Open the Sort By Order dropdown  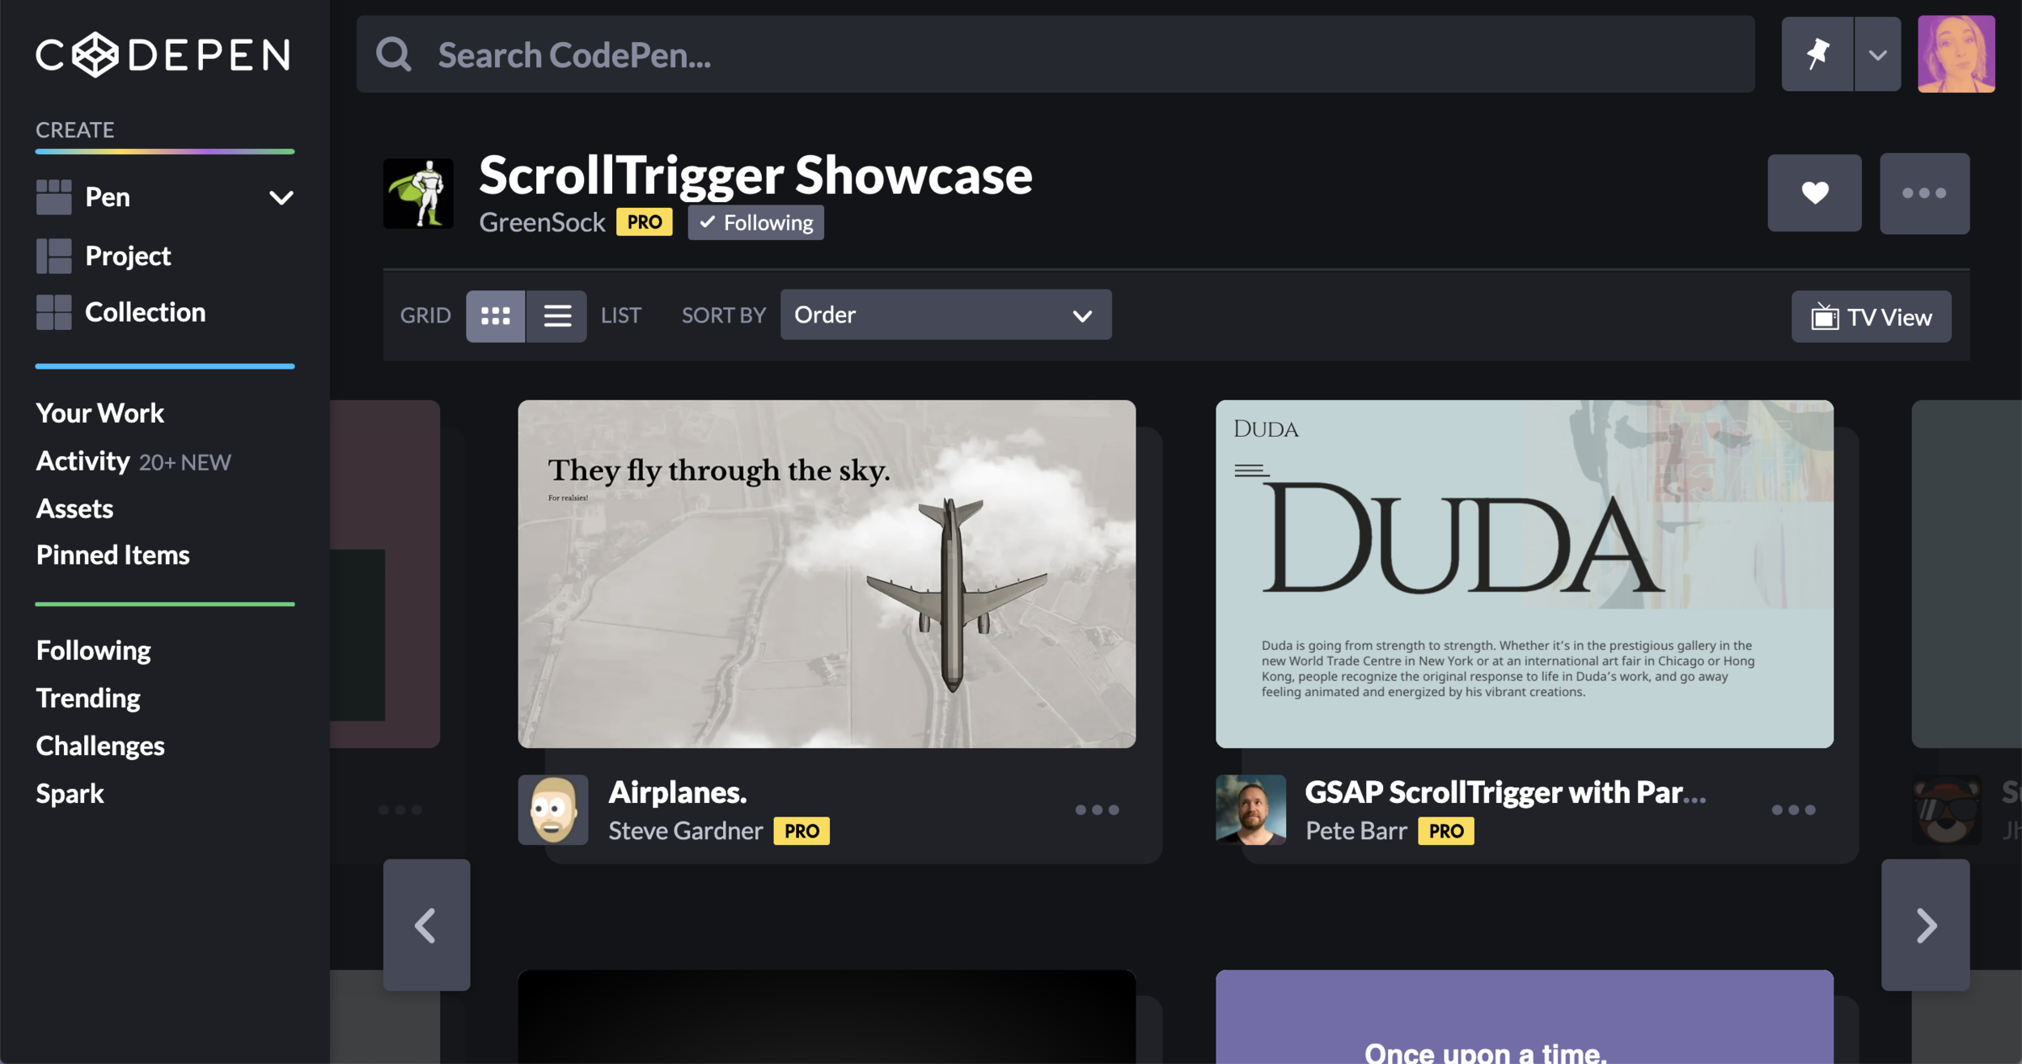[x=945, y=315]
